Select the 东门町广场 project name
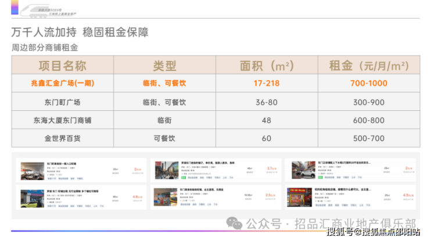Screen dimensions: 430x241 [x=62, y=102]
